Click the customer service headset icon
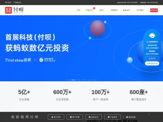The image size is (163, 122). pos(152,36)
